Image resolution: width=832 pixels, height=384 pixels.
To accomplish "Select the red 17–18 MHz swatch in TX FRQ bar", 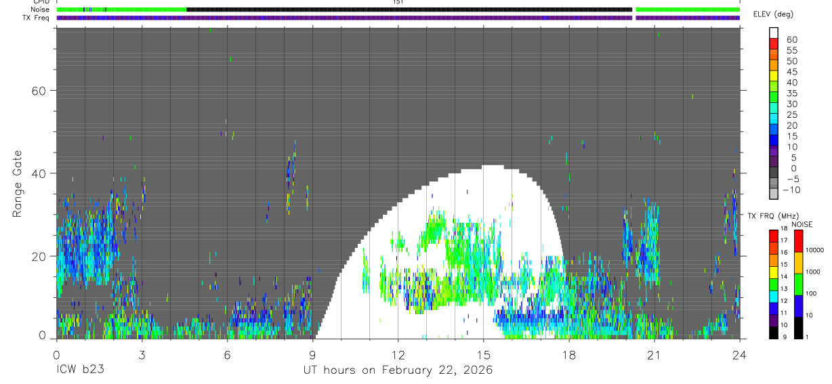I will click(774, 236).
